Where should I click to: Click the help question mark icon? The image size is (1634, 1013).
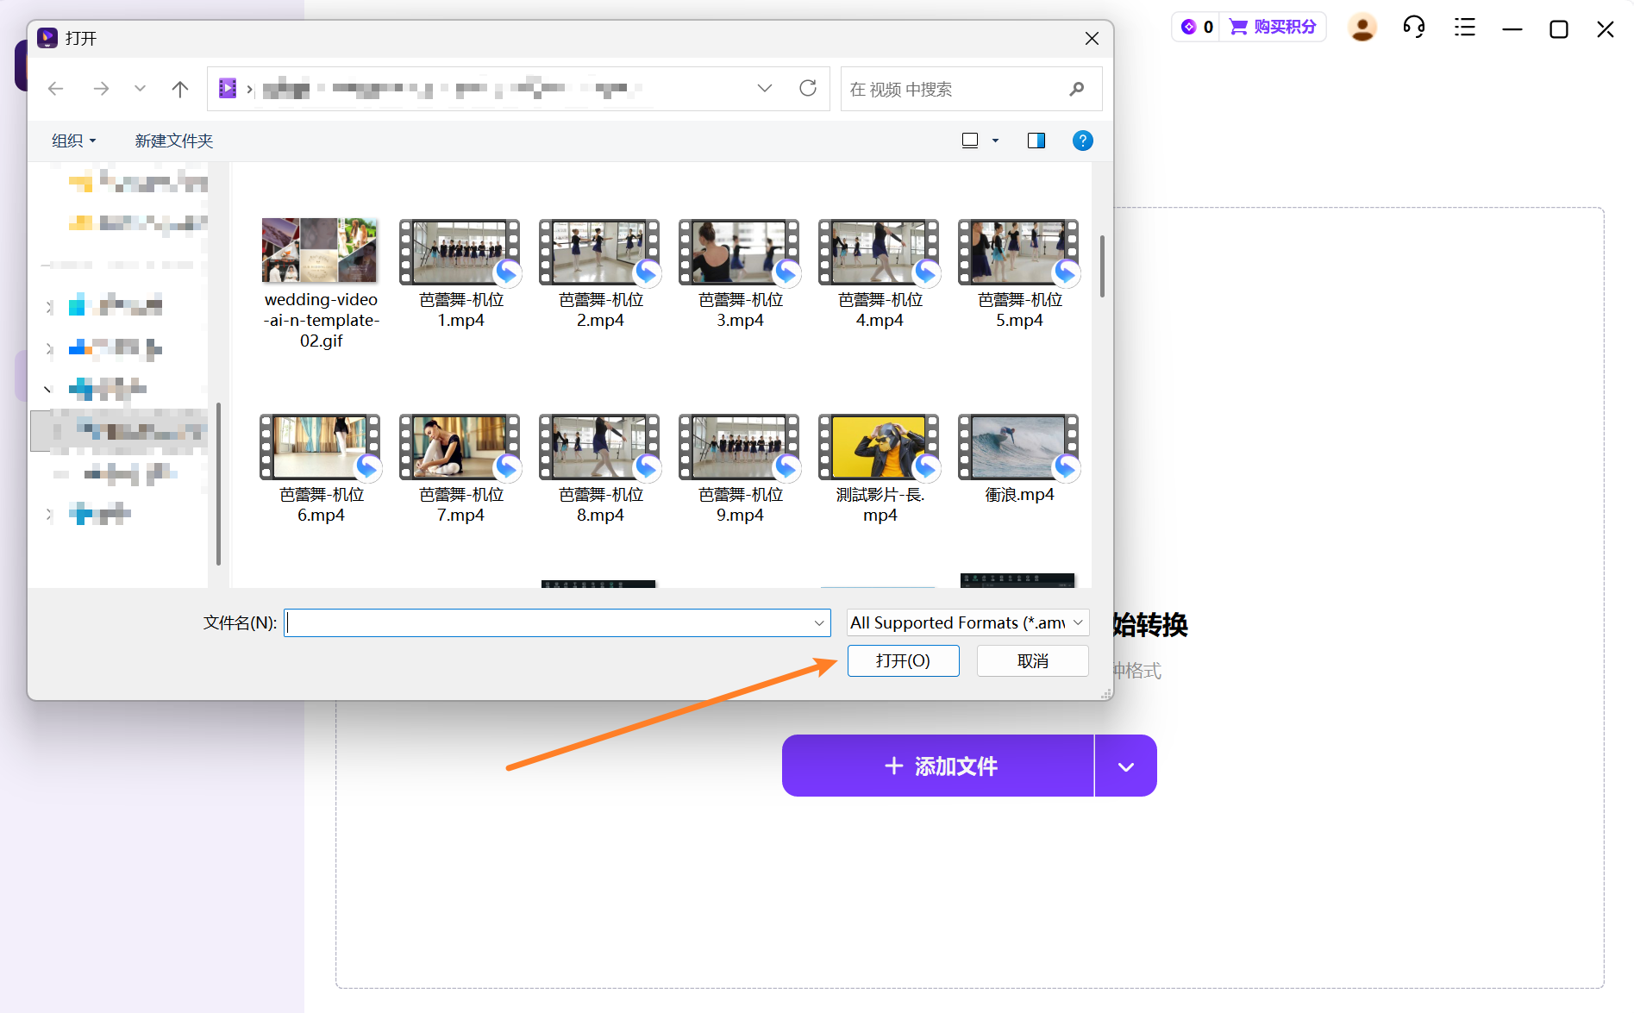pos(1082,141)
